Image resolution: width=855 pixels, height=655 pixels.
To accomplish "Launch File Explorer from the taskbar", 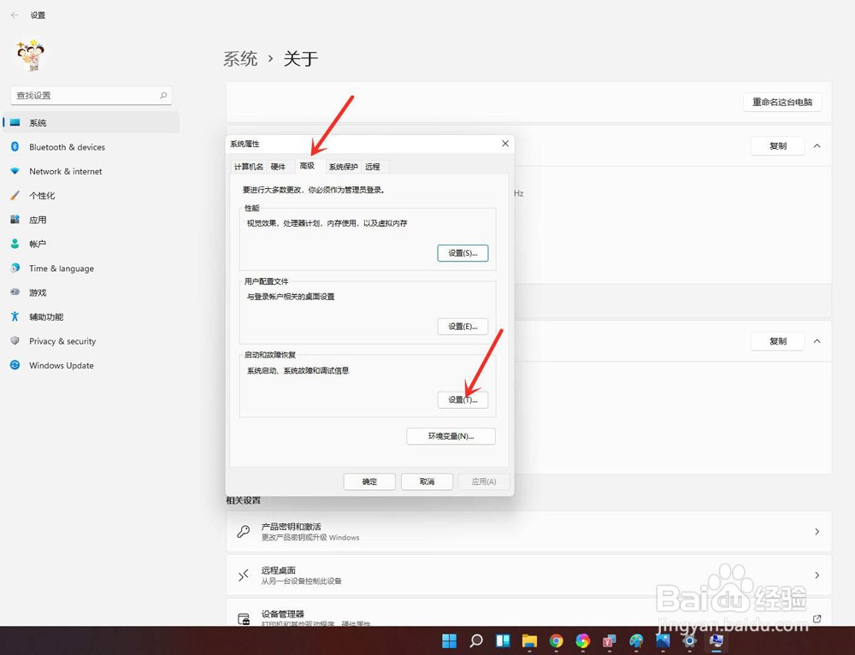I will coord(530,640).
